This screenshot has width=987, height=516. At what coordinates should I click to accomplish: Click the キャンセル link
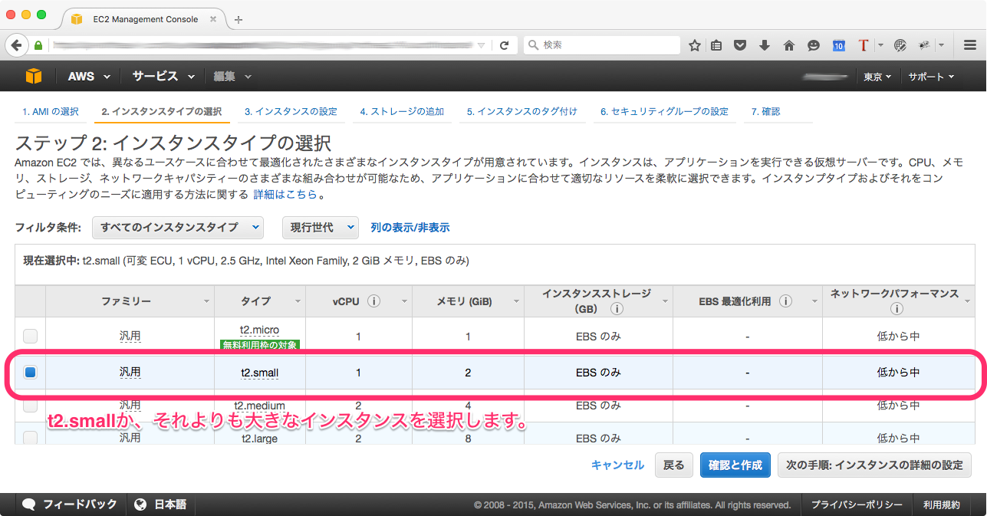617,465
